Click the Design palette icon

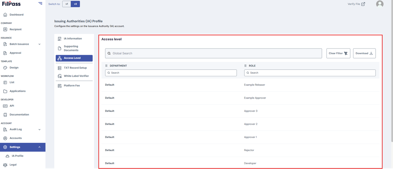click(5, 68)
